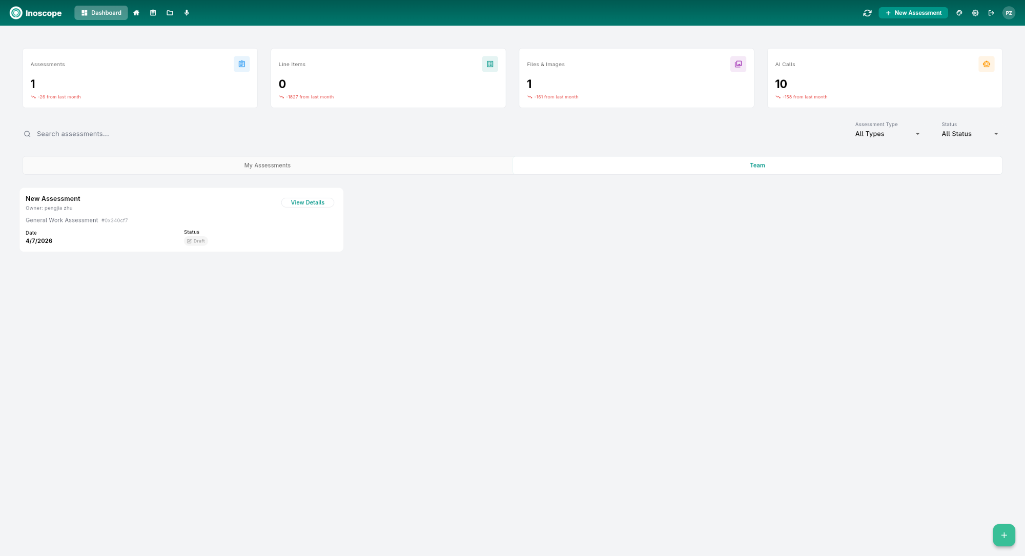The height and width of the screenshot is (556, 1025).
Task: Open the settings gear icon
Action: tap(975, 12)
